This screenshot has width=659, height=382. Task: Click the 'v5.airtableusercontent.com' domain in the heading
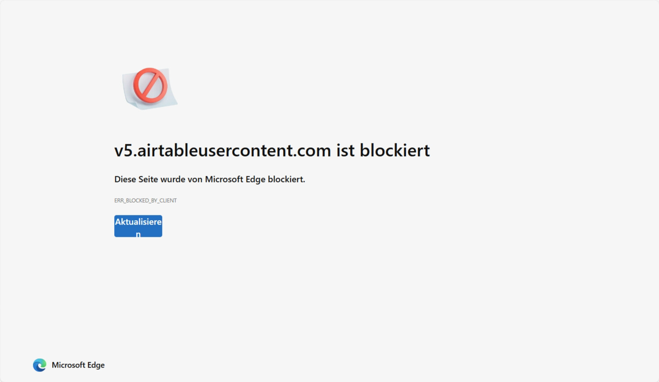coord(222,150)
